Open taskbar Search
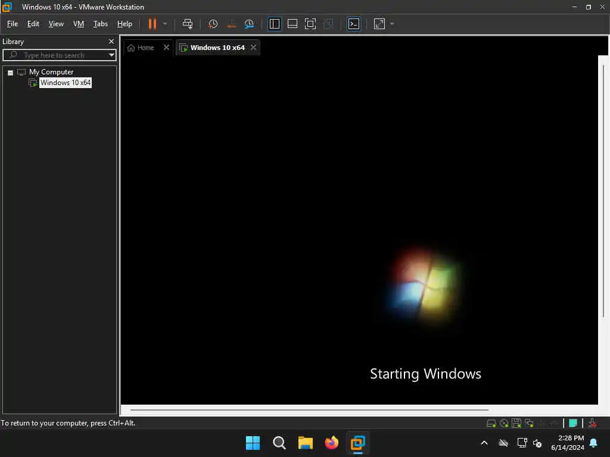 click(279, 443)
